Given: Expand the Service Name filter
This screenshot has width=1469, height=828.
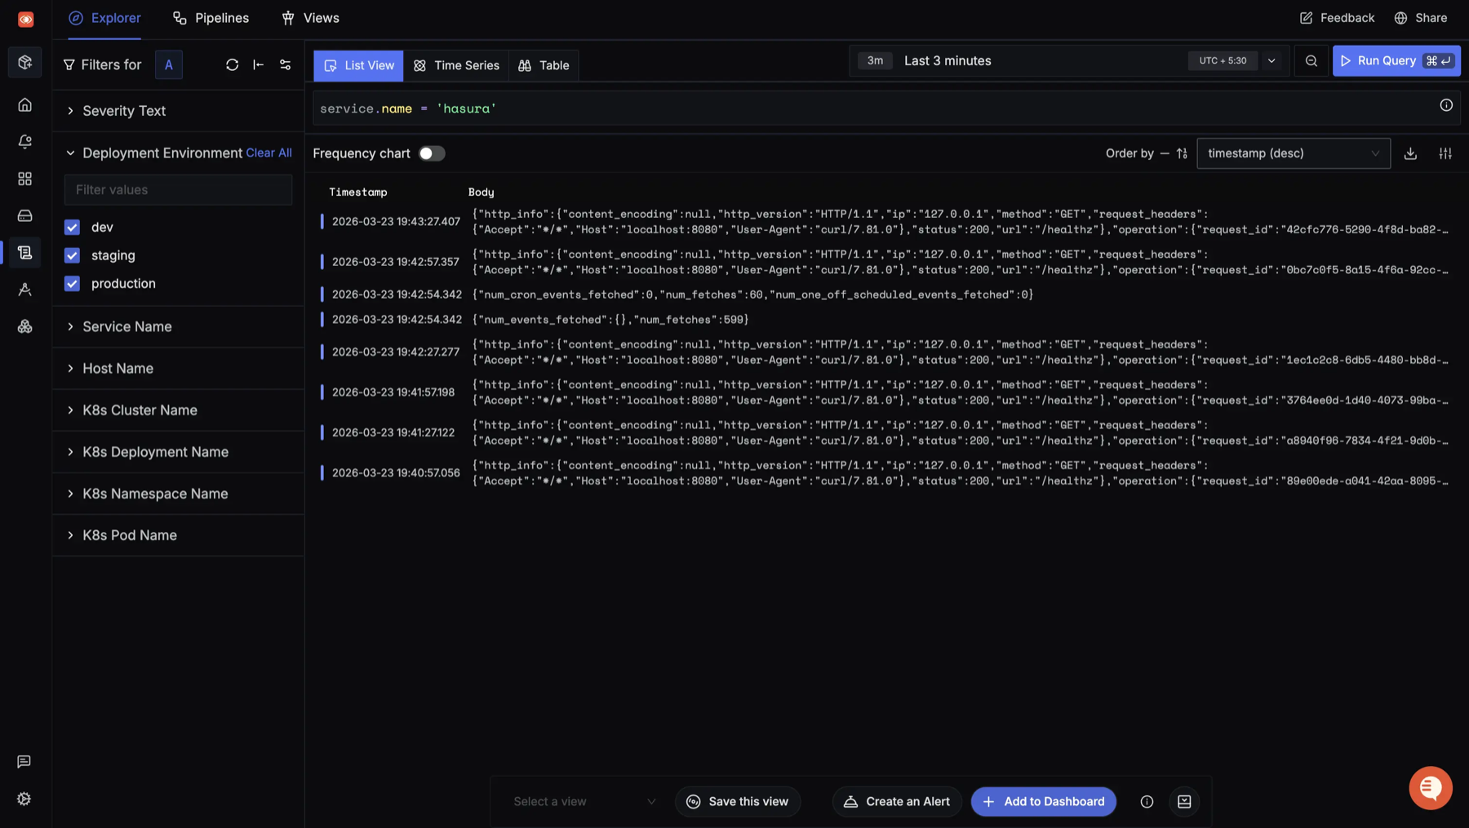Looking at the screenshot, I should [x=178, y=326].
